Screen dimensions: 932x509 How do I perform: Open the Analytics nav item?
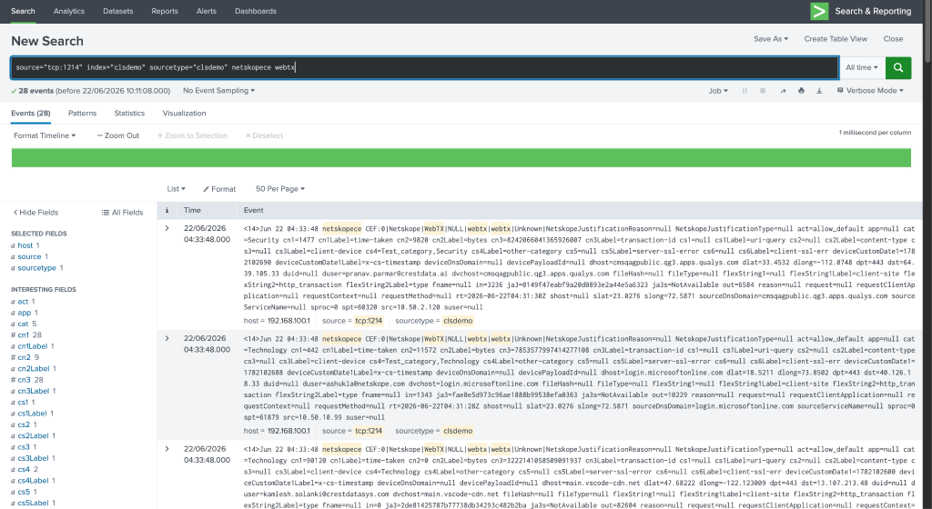point(69,11)
